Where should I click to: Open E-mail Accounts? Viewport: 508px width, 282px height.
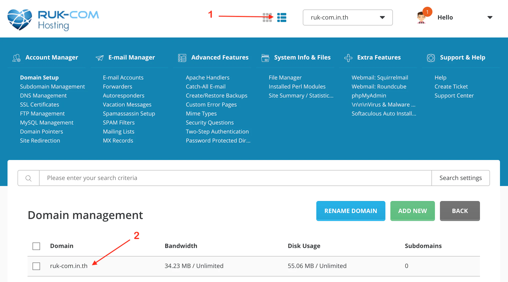tap(123, 77)
